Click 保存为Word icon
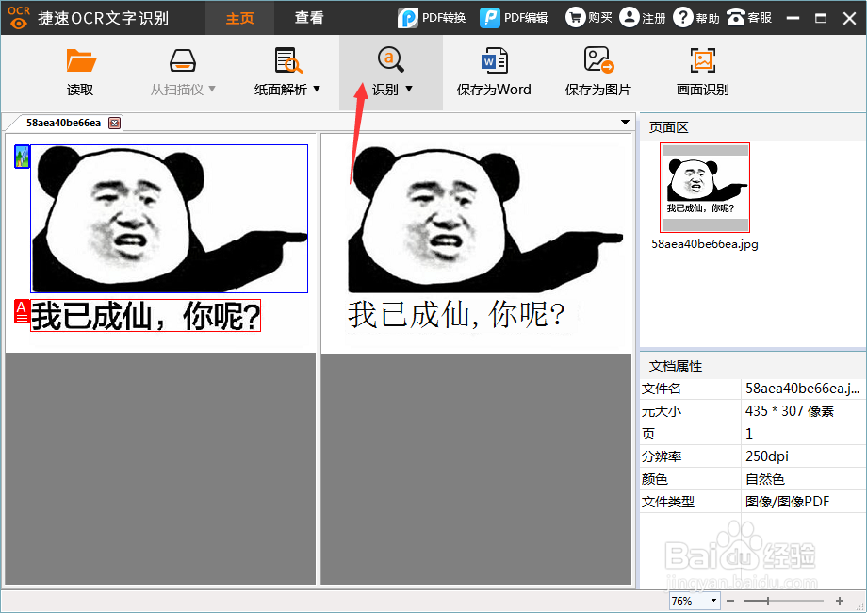This screenshot has height=613, width=867. [x=495, y=60]
